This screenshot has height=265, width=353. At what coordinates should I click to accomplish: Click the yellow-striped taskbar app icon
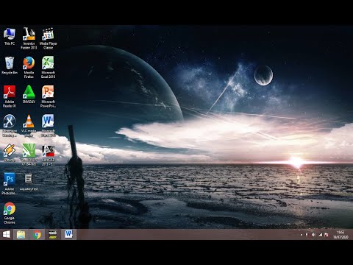(53, 235)
